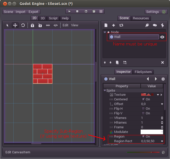
Task: Select the Move mode tool
Action: 15,25
